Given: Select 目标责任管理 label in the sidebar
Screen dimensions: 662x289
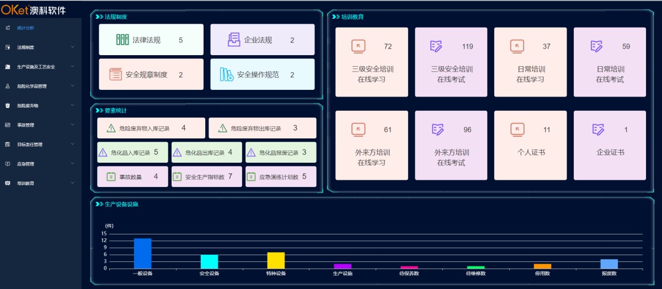Looking at the screenshot, I should (30, 144).
